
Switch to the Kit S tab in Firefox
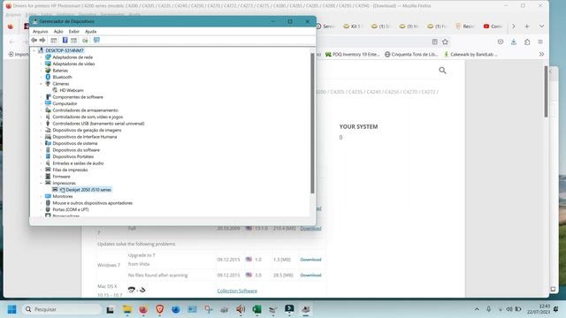[353, 26]
